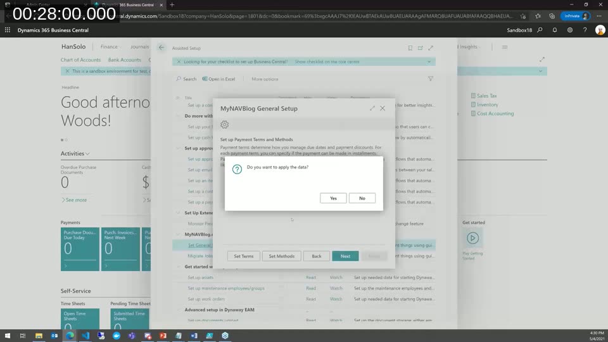
Task: Open the user account avatar
Action: (x=600, y=30)
